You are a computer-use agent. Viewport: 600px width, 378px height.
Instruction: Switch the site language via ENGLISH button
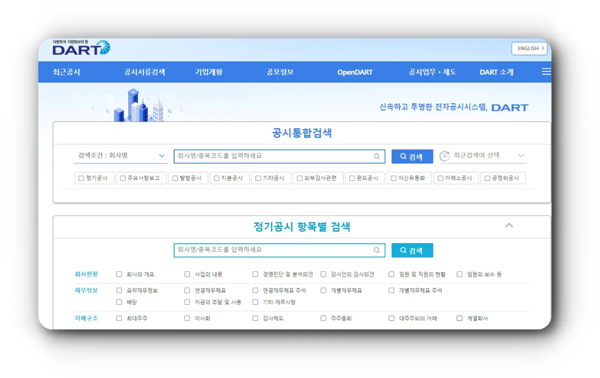coord(529,48)
